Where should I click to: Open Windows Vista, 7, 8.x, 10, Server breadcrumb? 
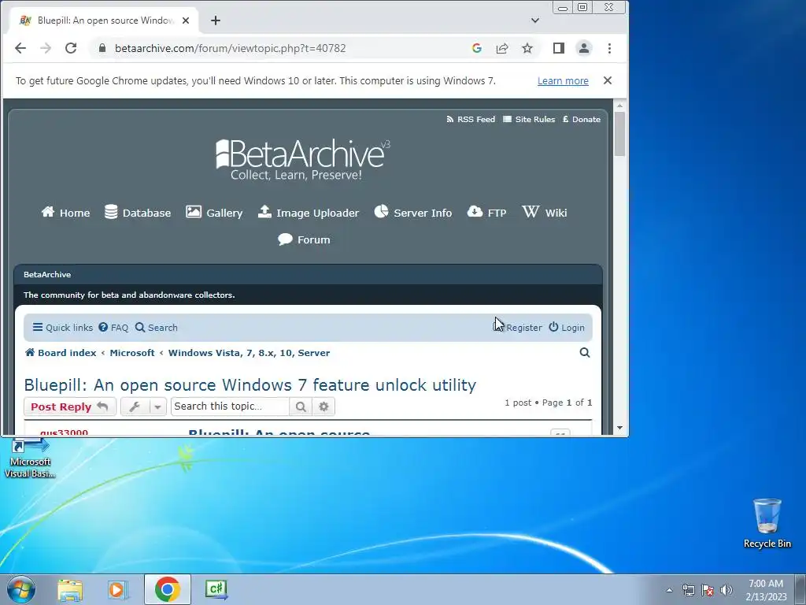[250, 353]
